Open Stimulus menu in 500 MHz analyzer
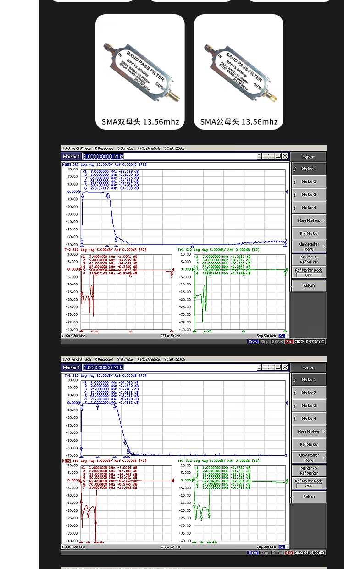The image size is (344, 569). click(x=125, y=148)
